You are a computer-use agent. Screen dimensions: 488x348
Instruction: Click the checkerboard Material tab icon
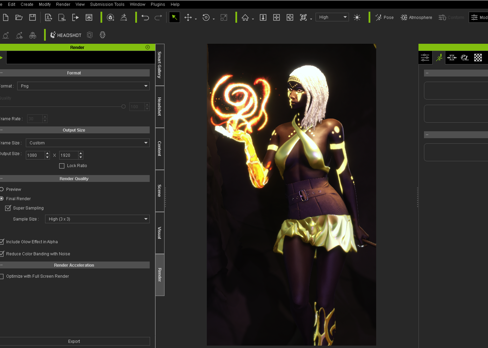[x=478, y=58]
